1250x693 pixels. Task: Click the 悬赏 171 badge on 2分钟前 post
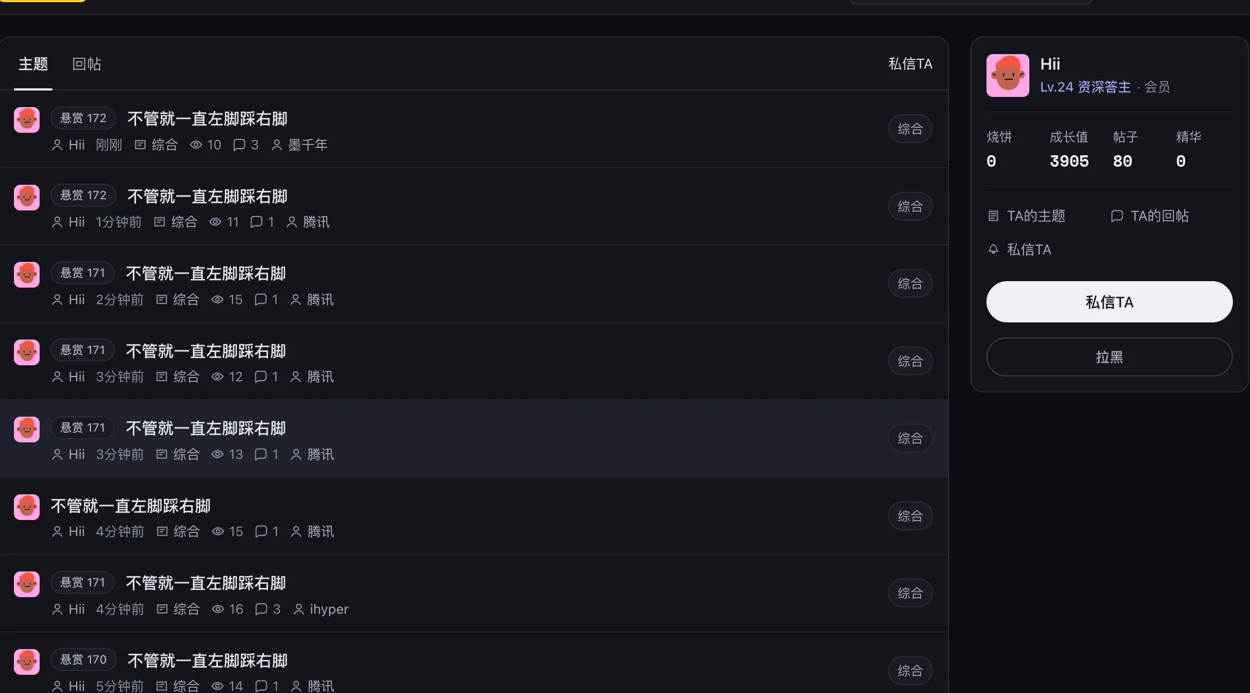click(82, 273)
